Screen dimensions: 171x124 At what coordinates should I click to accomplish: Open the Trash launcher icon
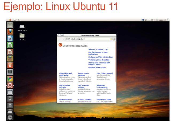pyautogui.click(x=10, y=118)
